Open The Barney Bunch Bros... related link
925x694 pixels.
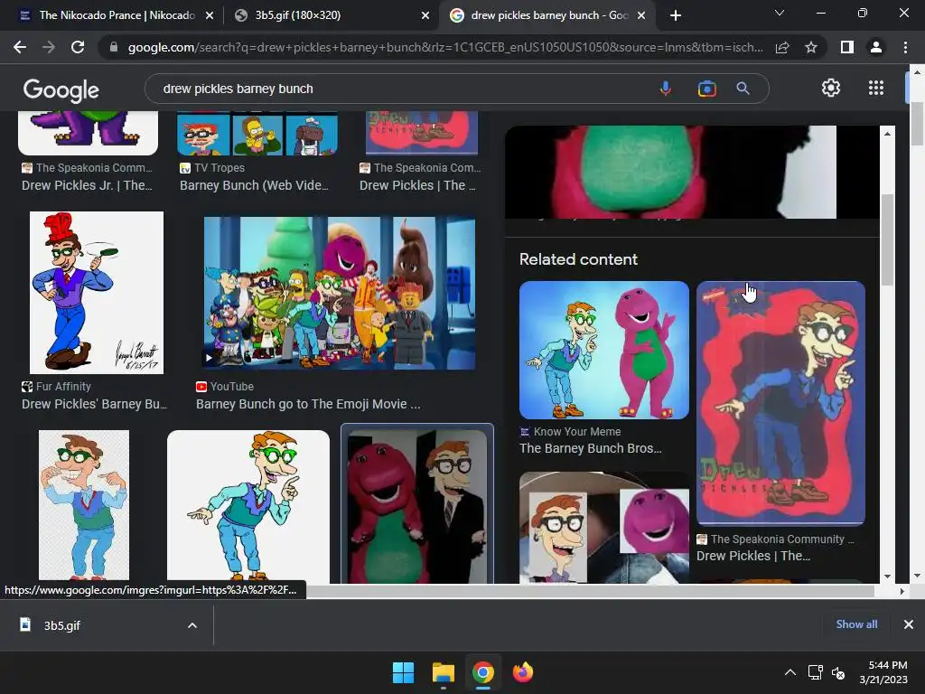pos(591,448)
